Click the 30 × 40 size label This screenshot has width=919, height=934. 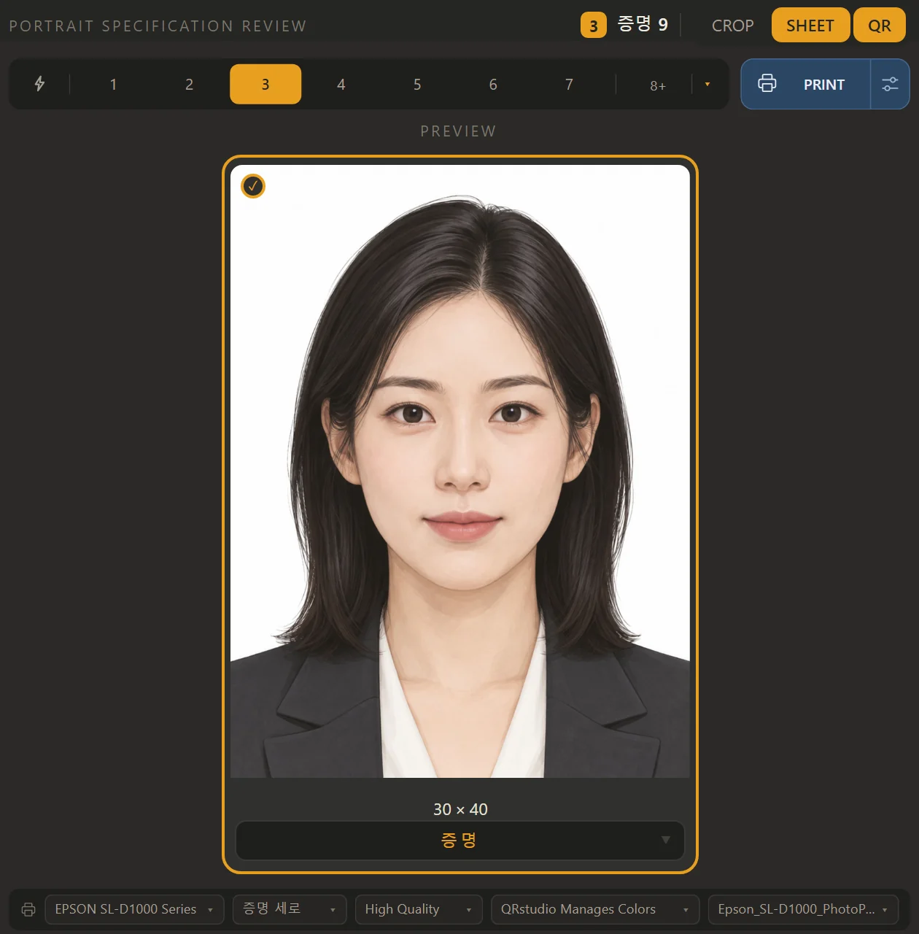[460, 809]
